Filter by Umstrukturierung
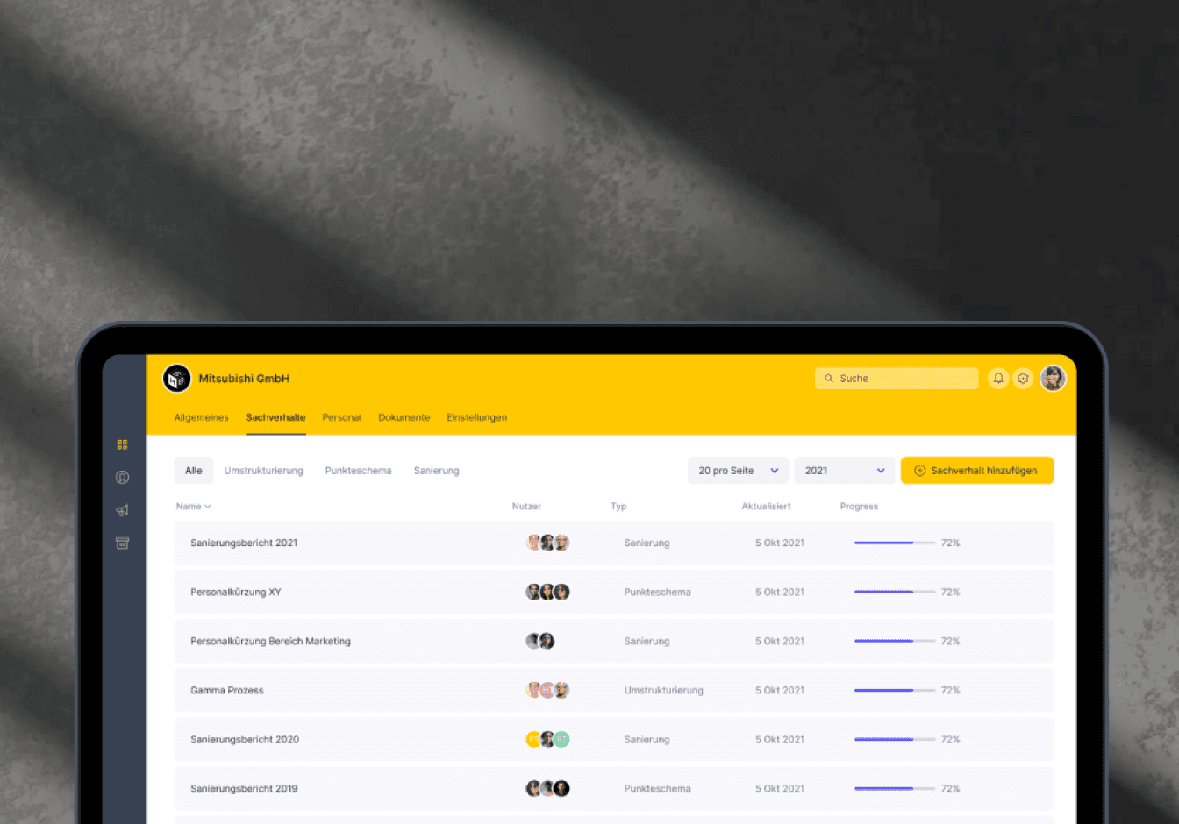This screenshot has height=824, width=1179. 264,471
